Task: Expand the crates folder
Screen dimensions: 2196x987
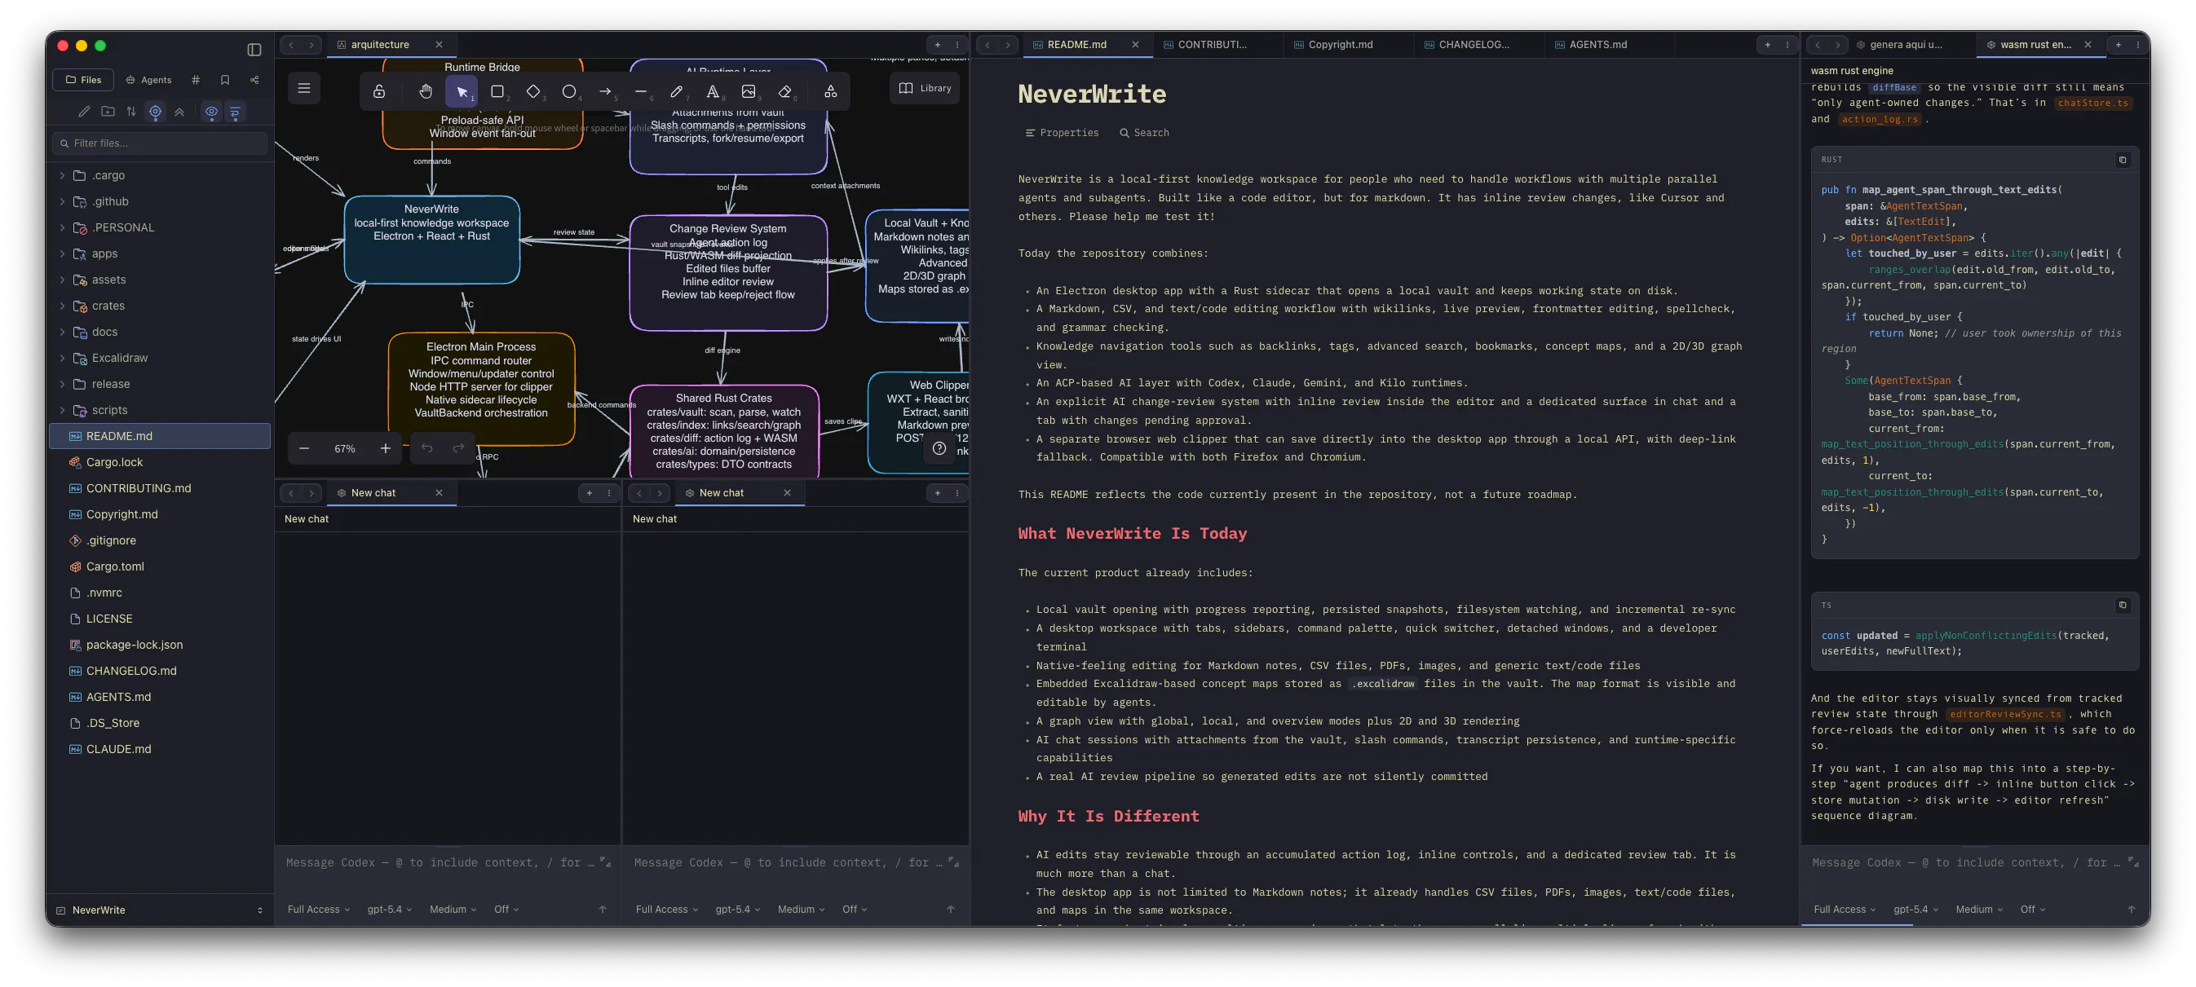Action: [62, 306]
